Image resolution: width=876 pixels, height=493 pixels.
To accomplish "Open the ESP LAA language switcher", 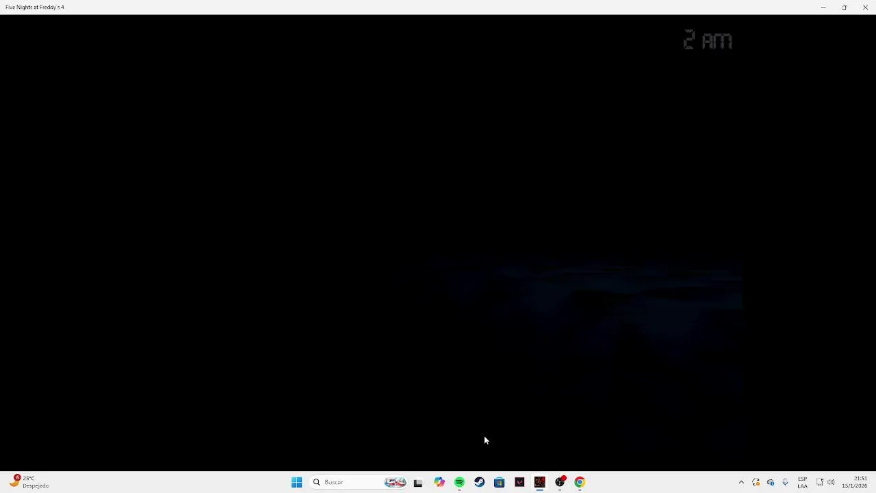I will tap(802, 482).
